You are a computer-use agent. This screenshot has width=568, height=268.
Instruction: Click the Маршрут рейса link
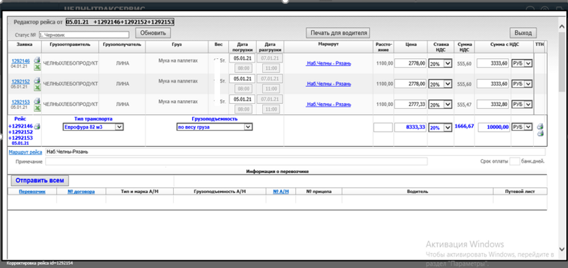[x=25, y=152]
